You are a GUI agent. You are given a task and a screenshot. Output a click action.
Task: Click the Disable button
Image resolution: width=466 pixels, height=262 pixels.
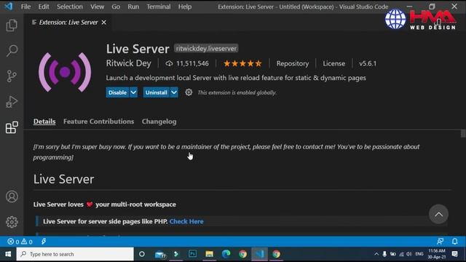pos(118,92)
